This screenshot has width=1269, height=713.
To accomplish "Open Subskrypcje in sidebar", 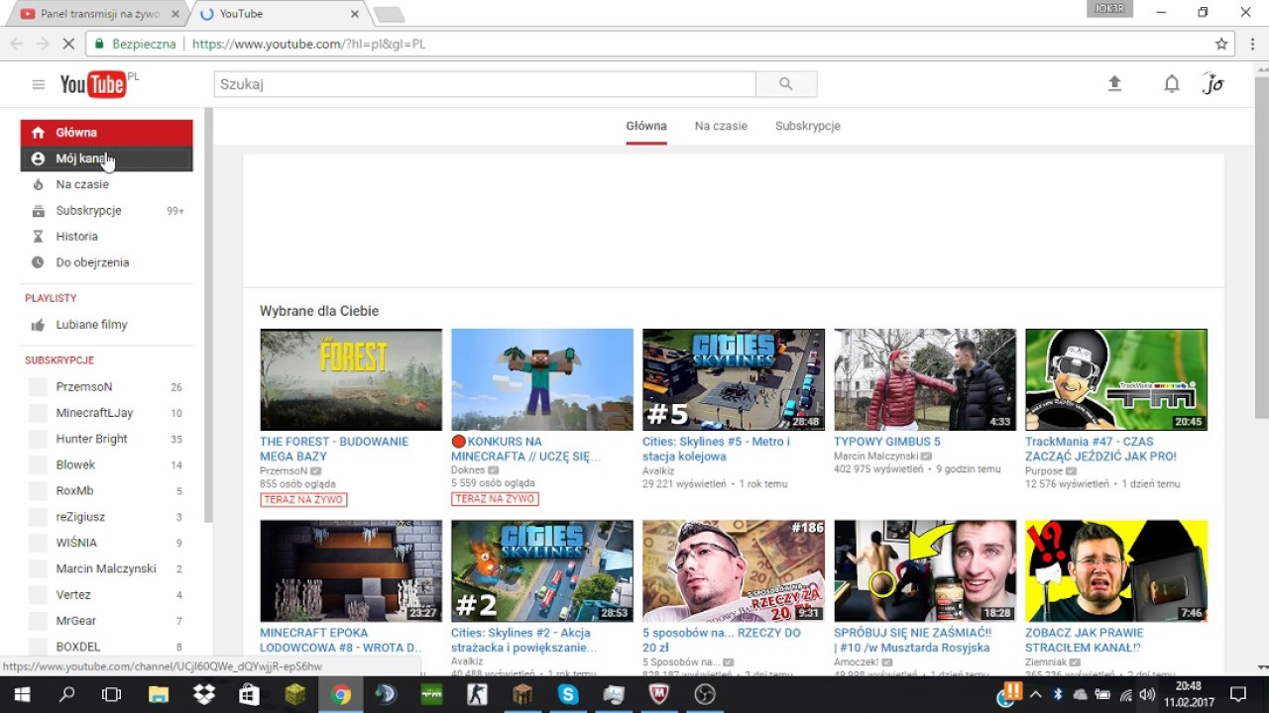I will [x=107, y=211].
